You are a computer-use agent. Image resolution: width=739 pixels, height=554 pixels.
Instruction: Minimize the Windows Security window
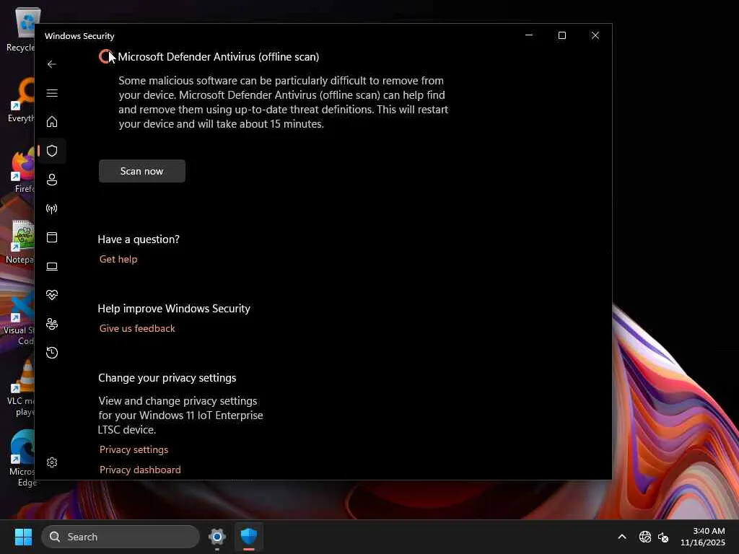click(x=529, y=35)
